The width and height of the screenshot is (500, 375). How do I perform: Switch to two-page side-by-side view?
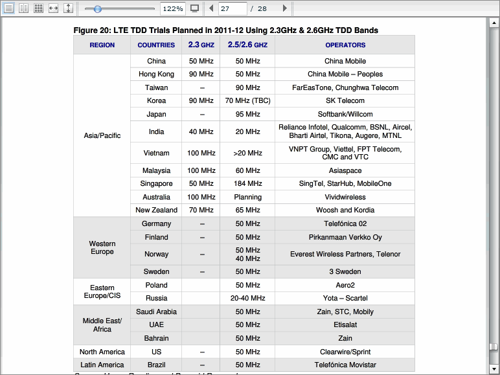pyautogui.click(x=23, y=8)
